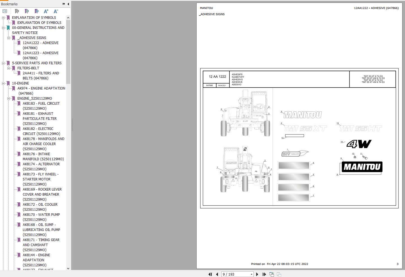The width and height of the screenshot is (405, 277).
Task: Open AK8183 - FUEL CIRCUIT bookmark
Action: (x=41, y=106)
